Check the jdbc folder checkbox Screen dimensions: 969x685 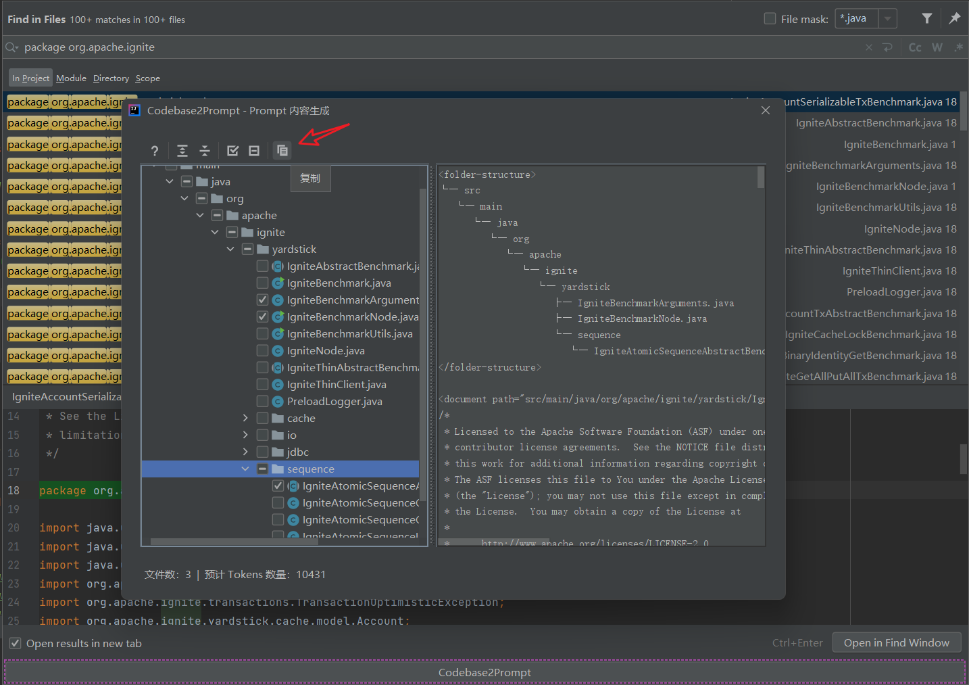point(262,452)
